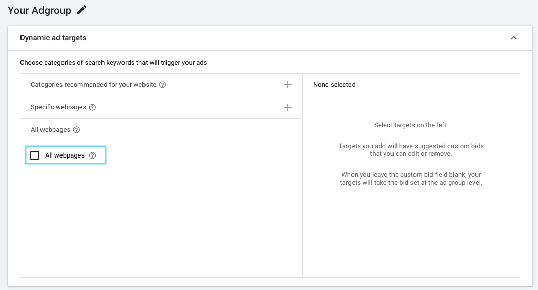Expand Categories recommended for your website row
Image resolution: width=538 pixels, height=290 pixels.
[93, 85]
